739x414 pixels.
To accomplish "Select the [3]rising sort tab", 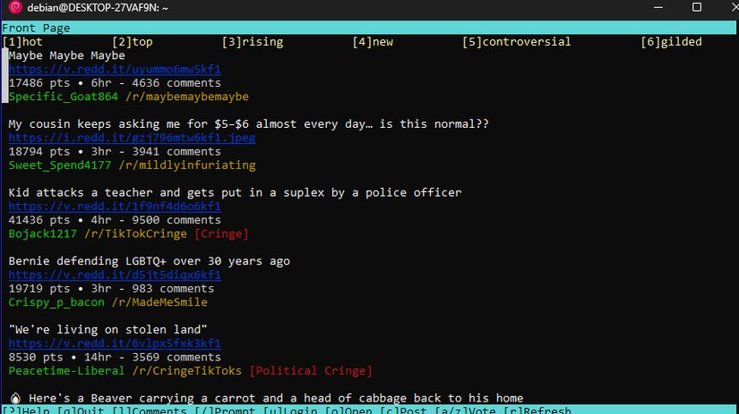I will (x=253, y=42).
